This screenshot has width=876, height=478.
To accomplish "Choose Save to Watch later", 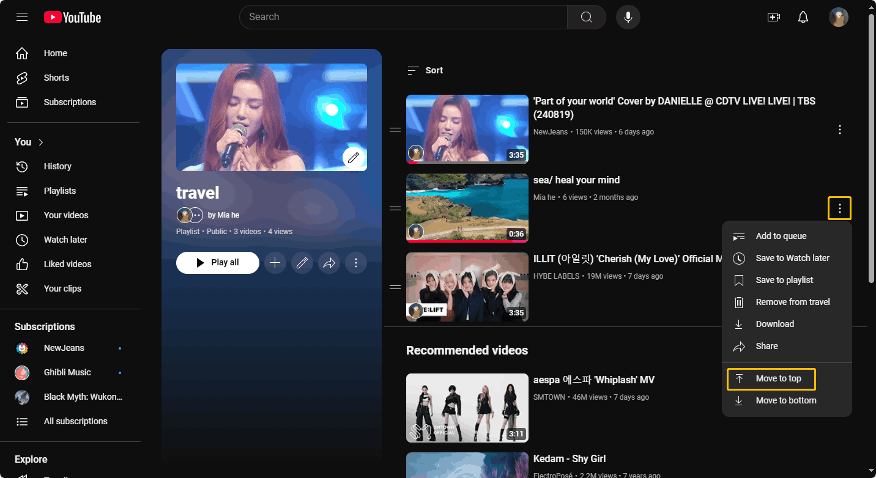I will point(787,258).
